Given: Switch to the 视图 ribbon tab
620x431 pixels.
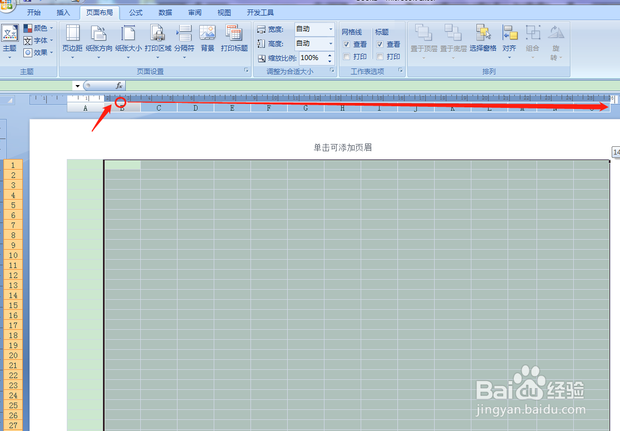Looking at the screenshot, I should click(x=224, y=12).
